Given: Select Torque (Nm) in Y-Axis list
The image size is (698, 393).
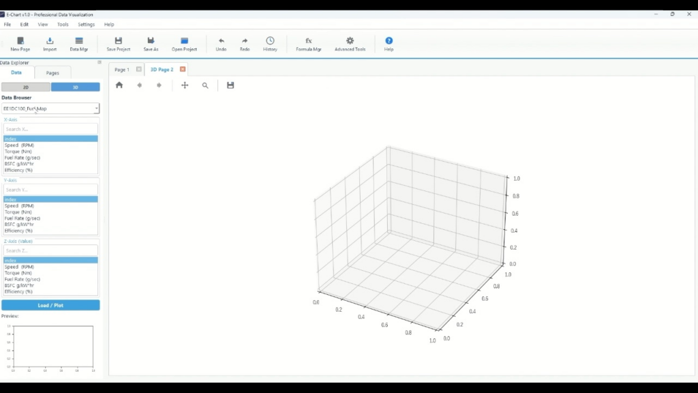Looking at the screenshot, I should tap(18, 212).
